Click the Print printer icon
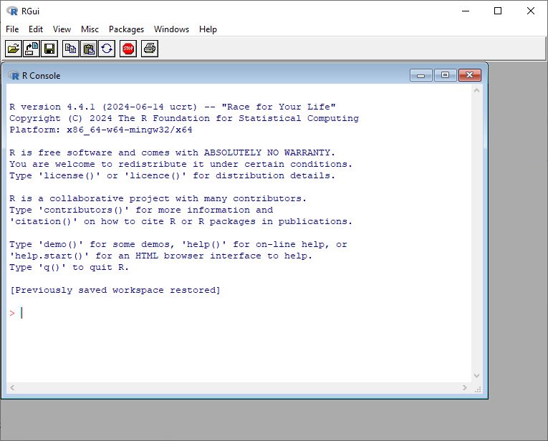The width and height of the screenshot is (548, 441). 149,49
